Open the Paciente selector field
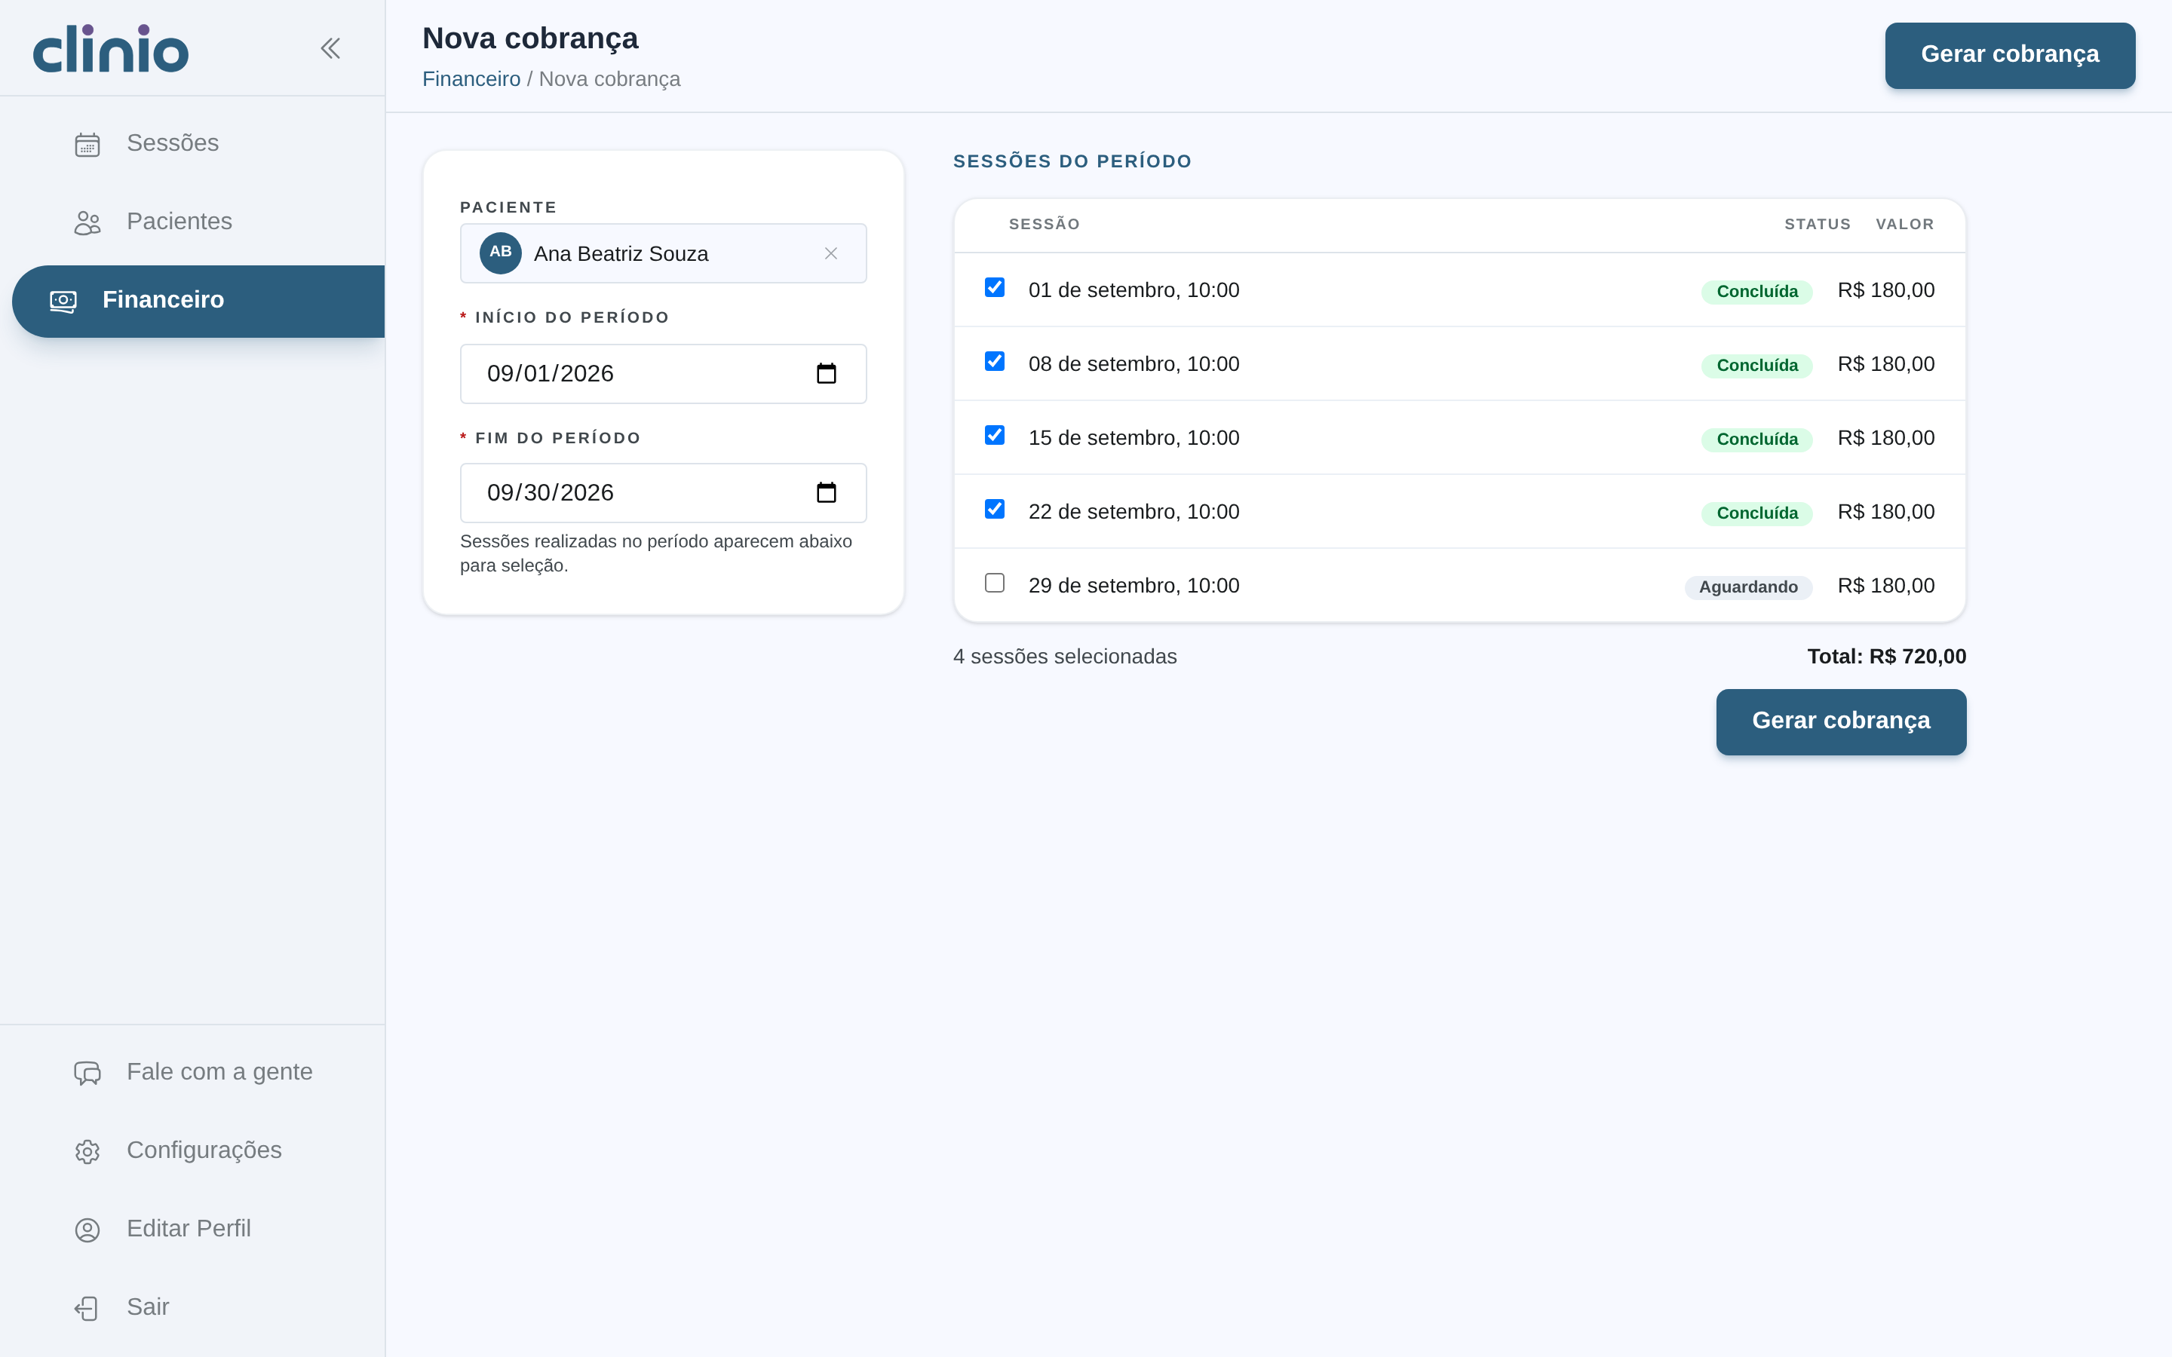This screenshot has width=2172, height=1357. 663,253
